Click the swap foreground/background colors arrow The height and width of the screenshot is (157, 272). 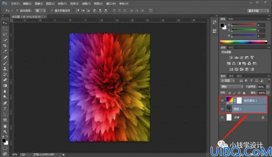pyautogui.click(x=7, y=136)
